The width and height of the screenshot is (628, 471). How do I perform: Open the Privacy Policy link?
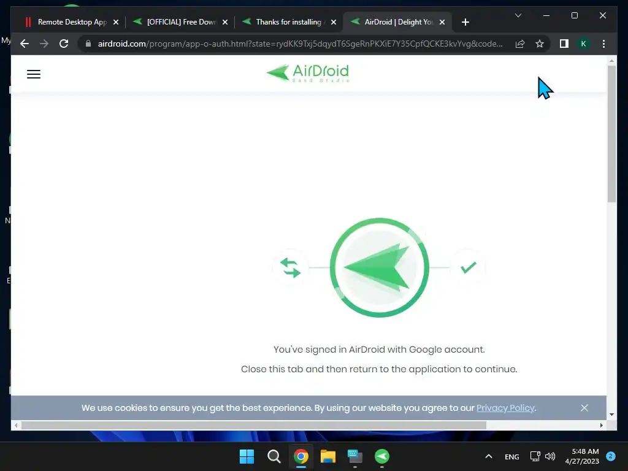click(505, 408)
